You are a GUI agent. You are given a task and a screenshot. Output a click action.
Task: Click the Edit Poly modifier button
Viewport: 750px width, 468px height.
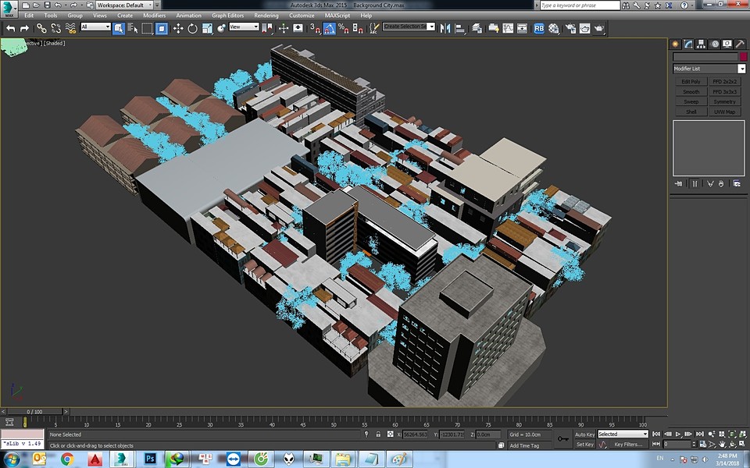click(x=691, y=82)
